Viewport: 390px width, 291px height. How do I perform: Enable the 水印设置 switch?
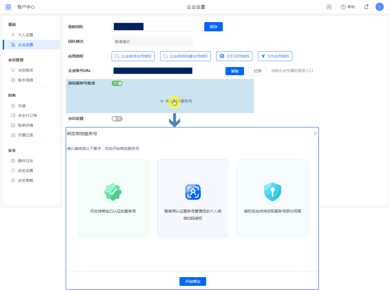point(117,119)
